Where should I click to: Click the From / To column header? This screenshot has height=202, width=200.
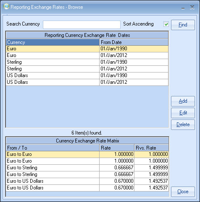[x=53, y=148]
